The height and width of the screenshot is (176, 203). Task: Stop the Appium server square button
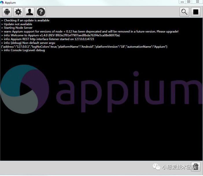(x=196, y=12)
